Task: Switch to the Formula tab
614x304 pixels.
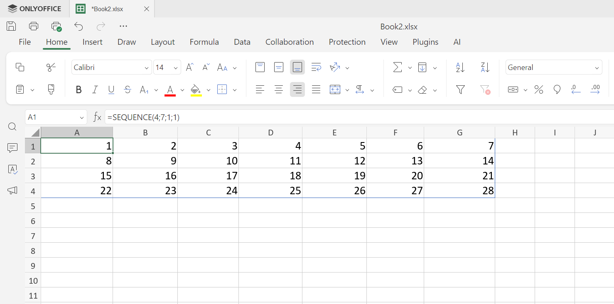Action: (204, 42)
